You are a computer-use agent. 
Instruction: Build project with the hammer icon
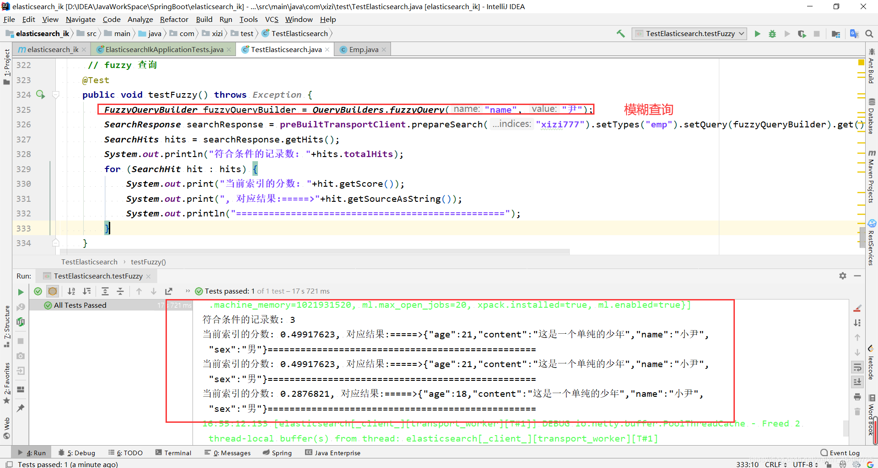(x=621, y=33)
